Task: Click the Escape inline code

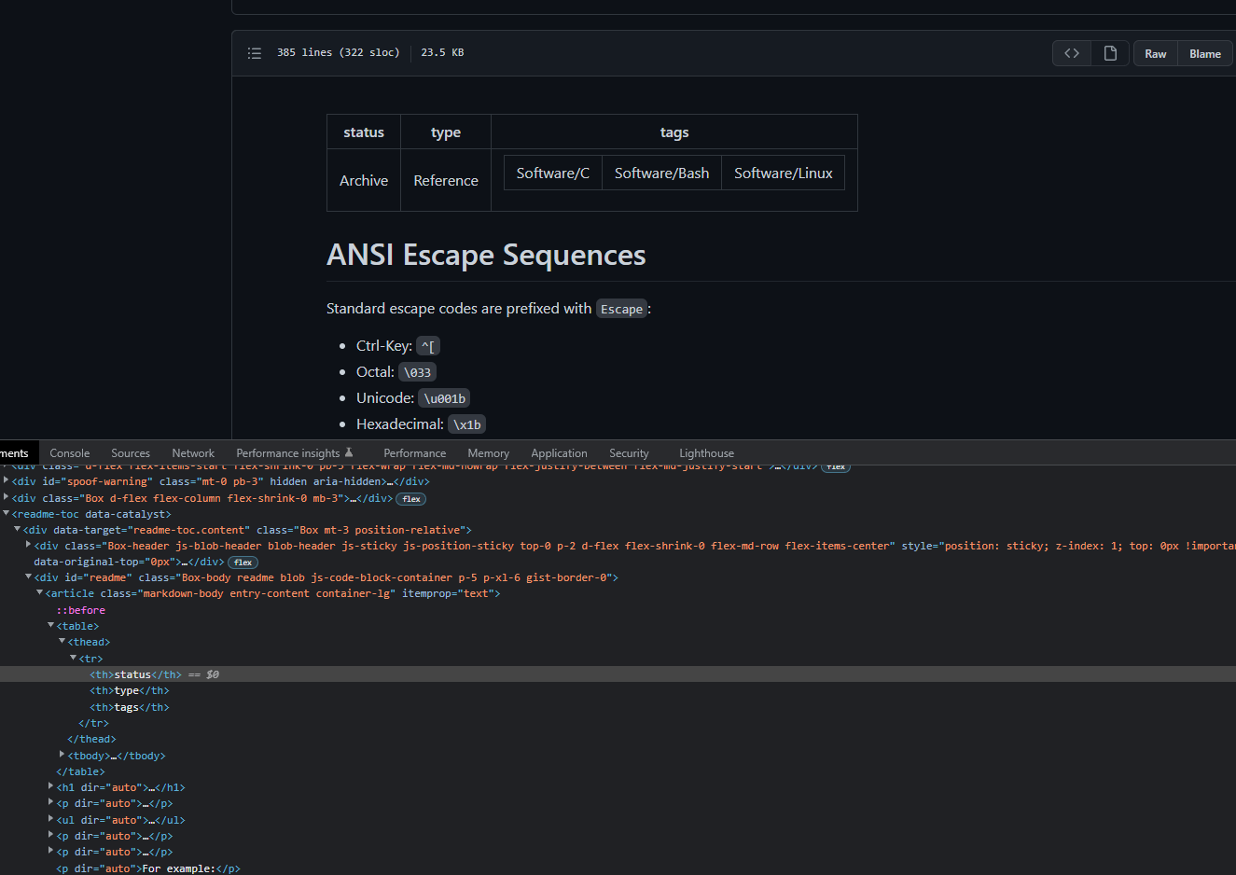Action: pyautogui.click(x=621, y=309)
